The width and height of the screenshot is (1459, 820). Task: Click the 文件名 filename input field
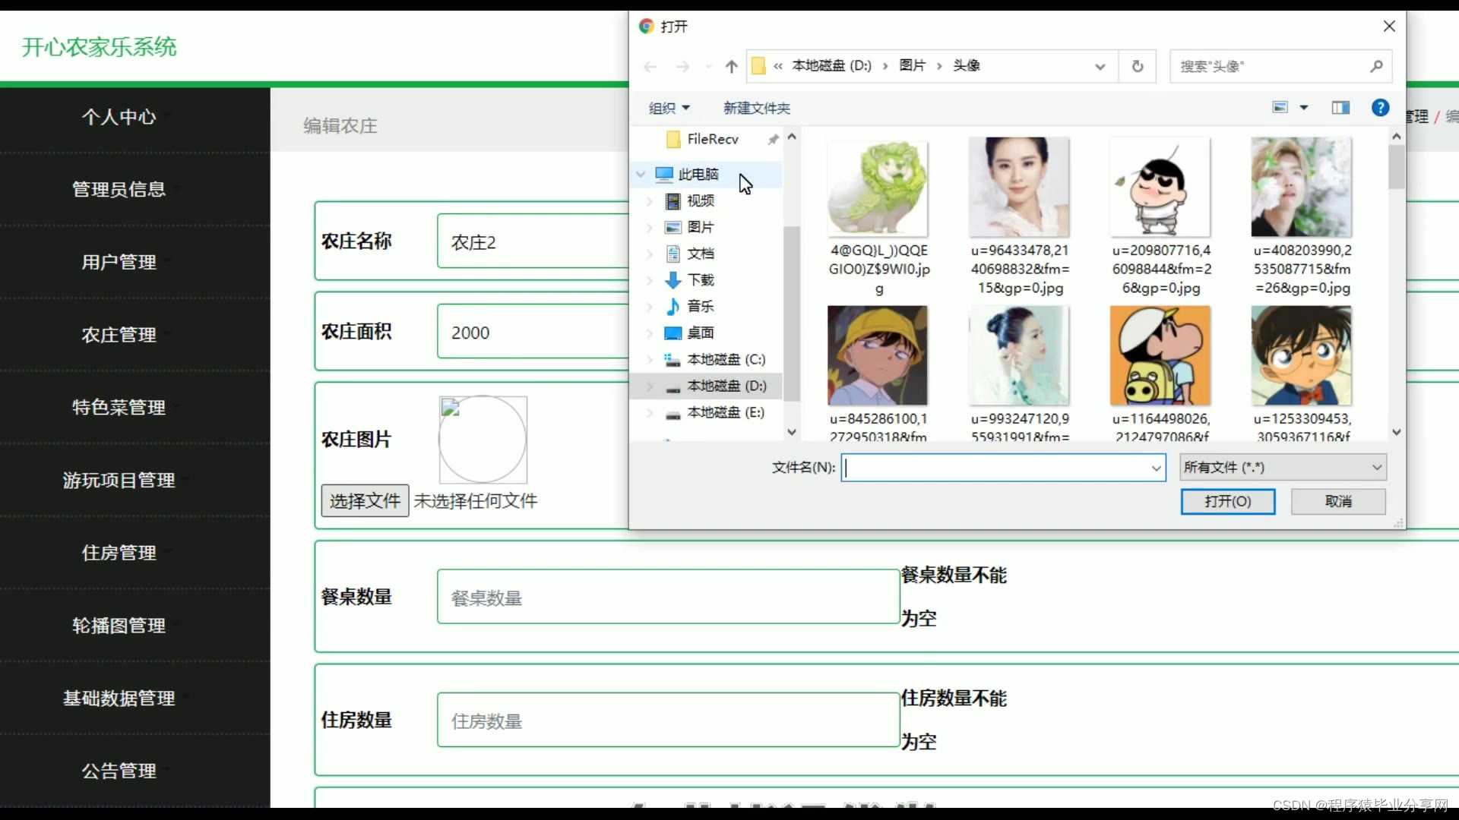[x=995, y=468]
